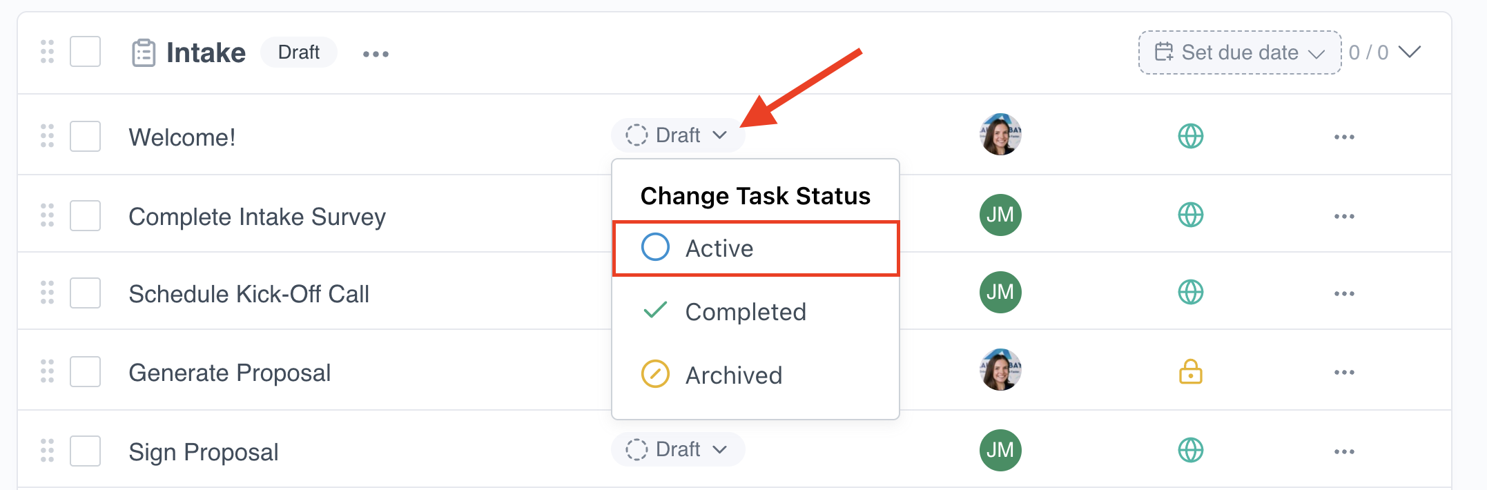
Task: Click the JM avatar on Schedule Kick-Off Call
Action: (x=1000, y=293)
